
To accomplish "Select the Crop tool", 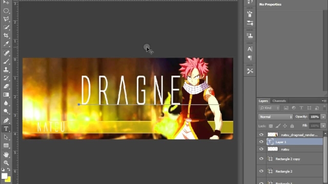I will point(6,35).
